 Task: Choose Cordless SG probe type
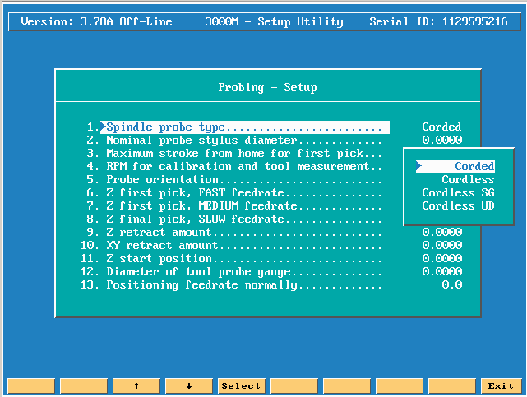(458, 193)
